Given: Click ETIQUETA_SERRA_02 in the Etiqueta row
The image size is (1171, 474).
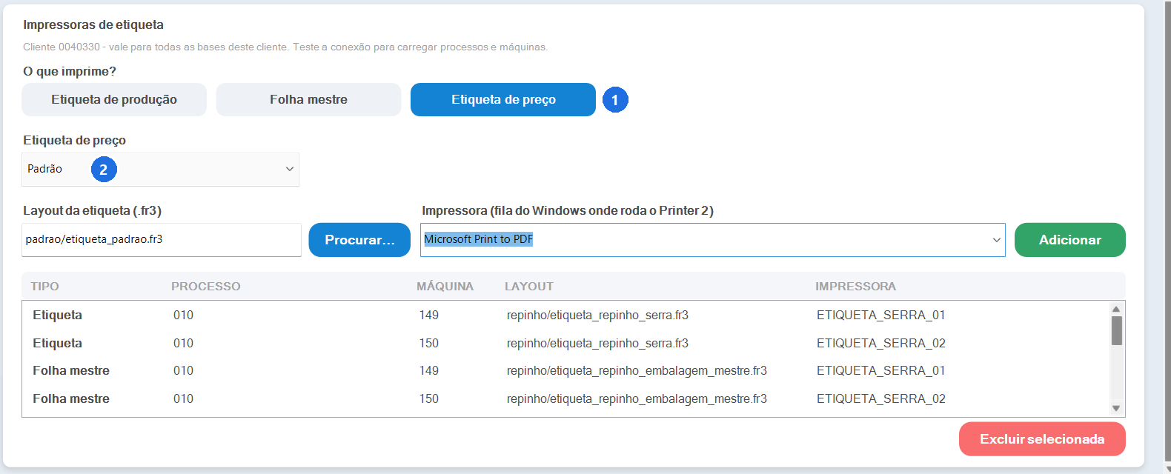Looking at the screenshot, I should click(x=880, y=343).
